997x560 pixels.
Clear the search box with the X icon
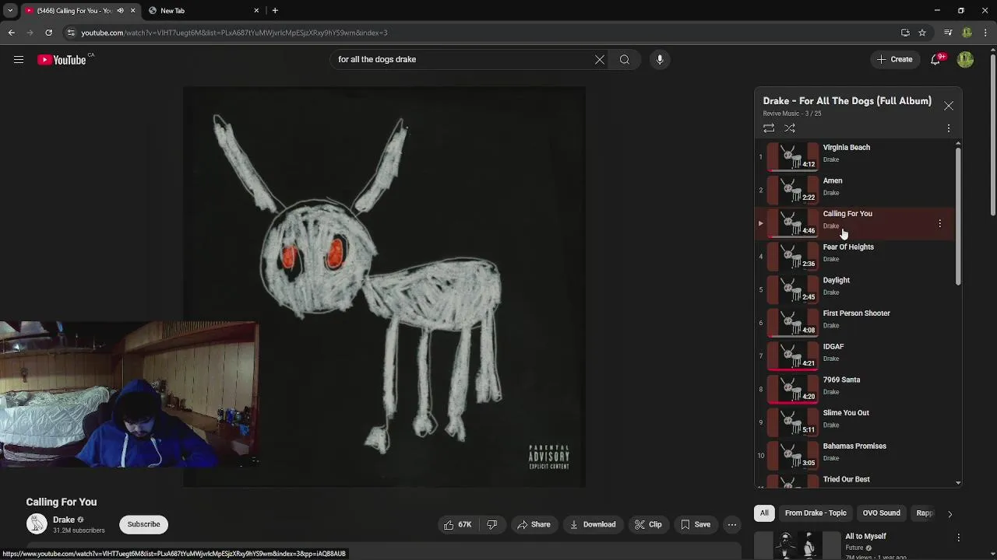pos(600,59)
